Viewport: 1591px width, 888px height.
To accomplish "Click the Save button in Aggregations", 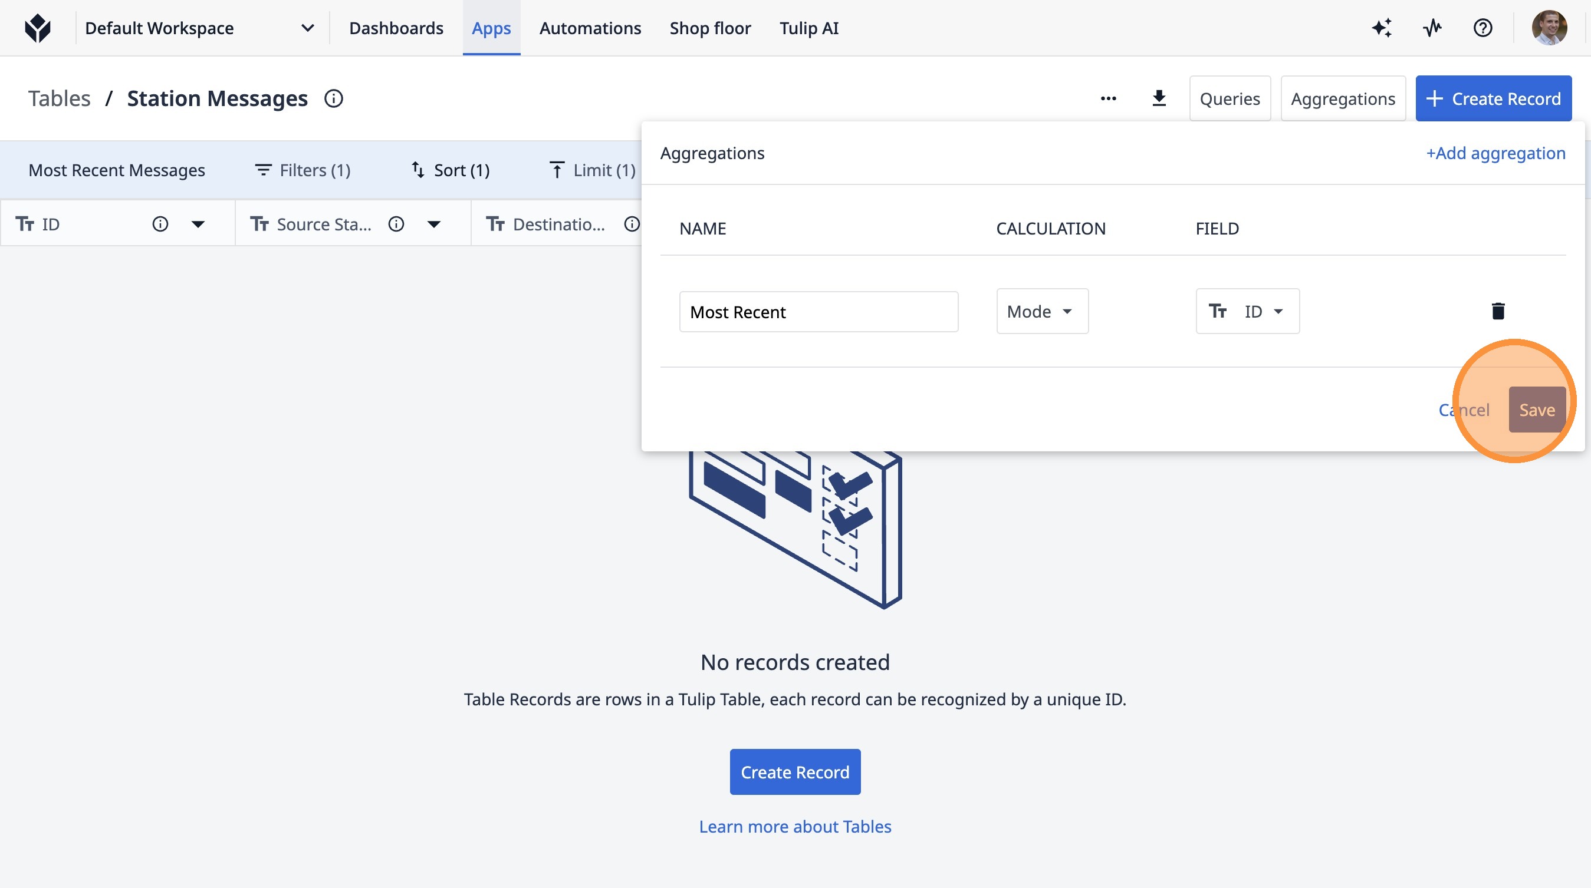I will [x=1536, y=410].
